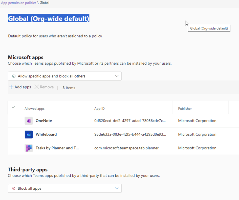Click the plus icon beside Add apps
239x200 pixels.
tap(11, 87)
